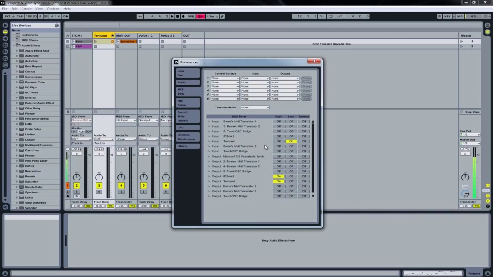Click the 104.00 tempo field
The height and width of the screenshot is (277, 493).
31,16
